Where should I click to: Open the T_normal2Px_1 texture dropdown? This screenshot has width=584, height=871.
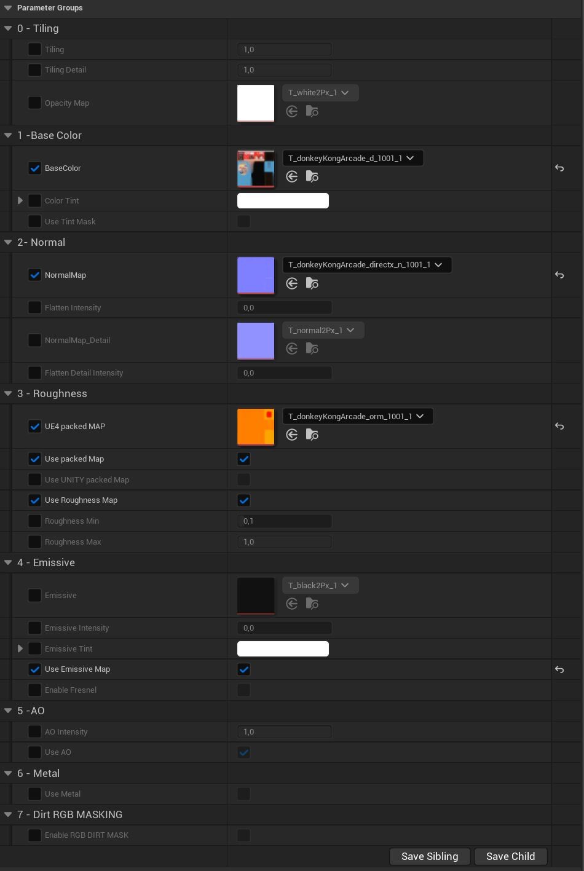323,330
